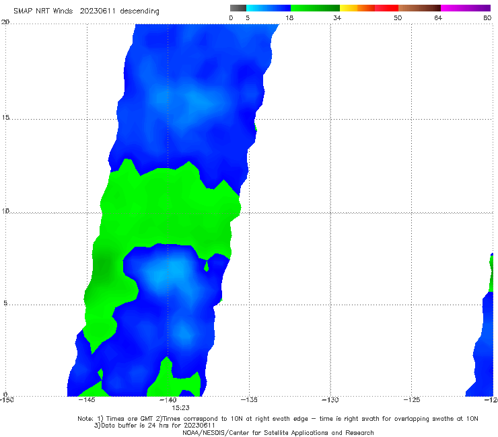Click the '64' label under the color bar
Viewport: 498px width, 437px height.
click(x=438, y=17)
